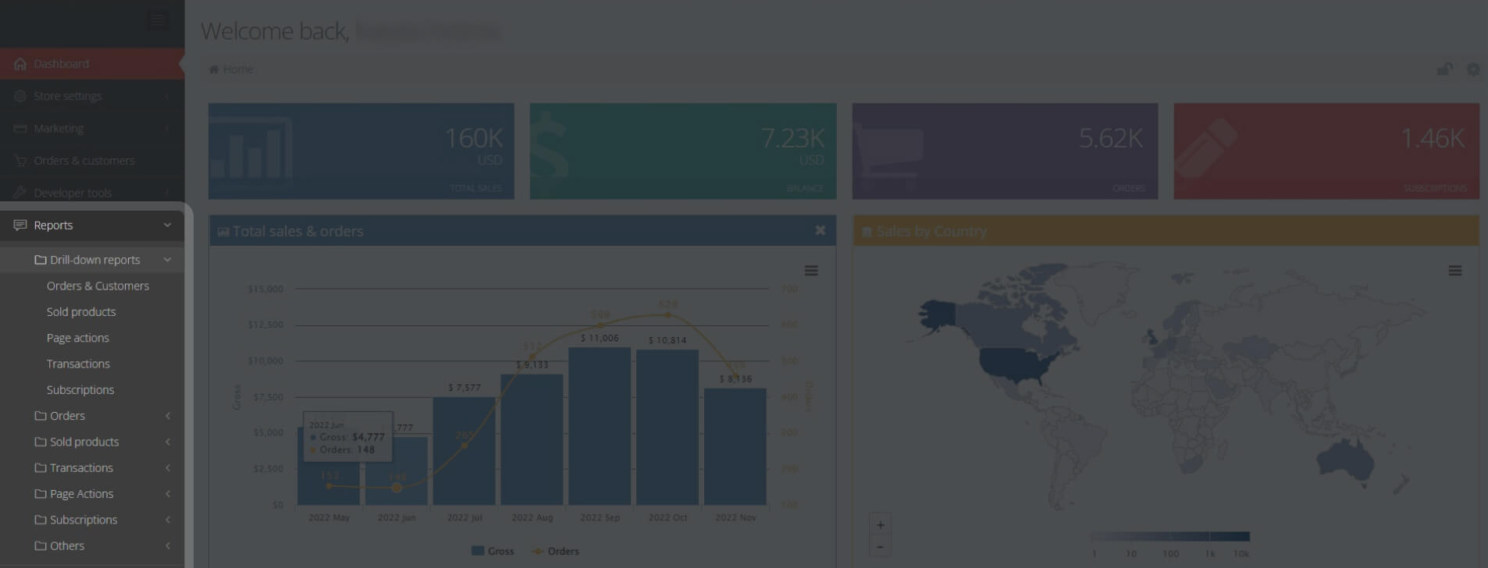This screenshot has width=1488, height=568.
Task: Click the Sold products folder icon
Action: pos(41,442)
